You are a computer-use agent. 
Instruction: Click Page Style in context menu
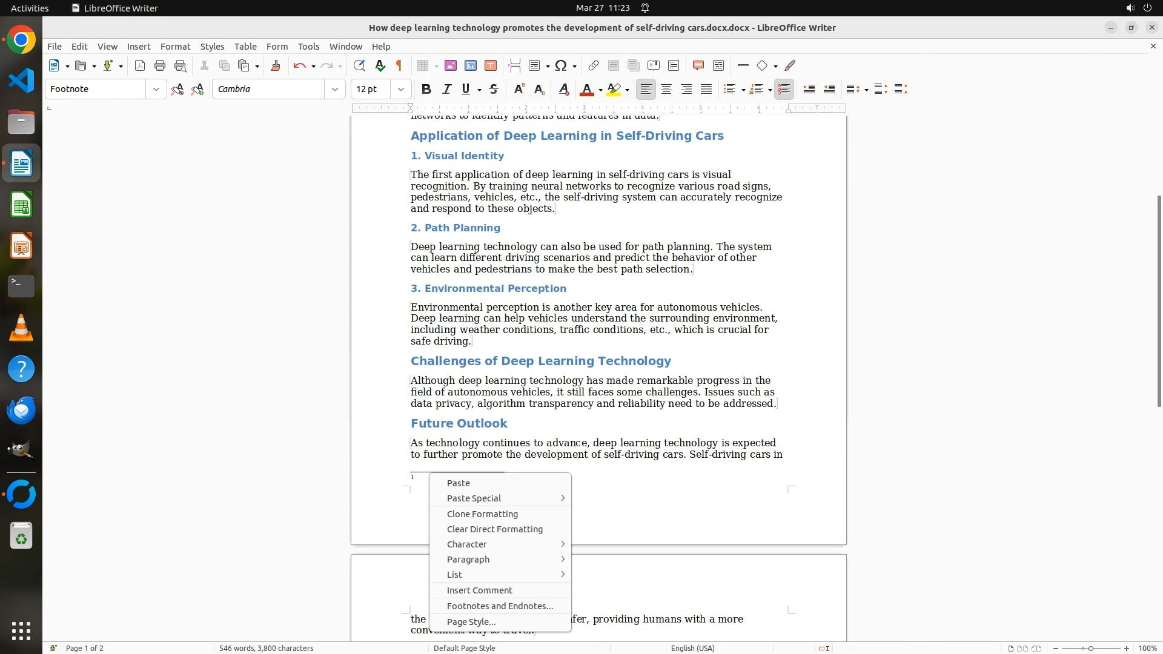[471, 622]
